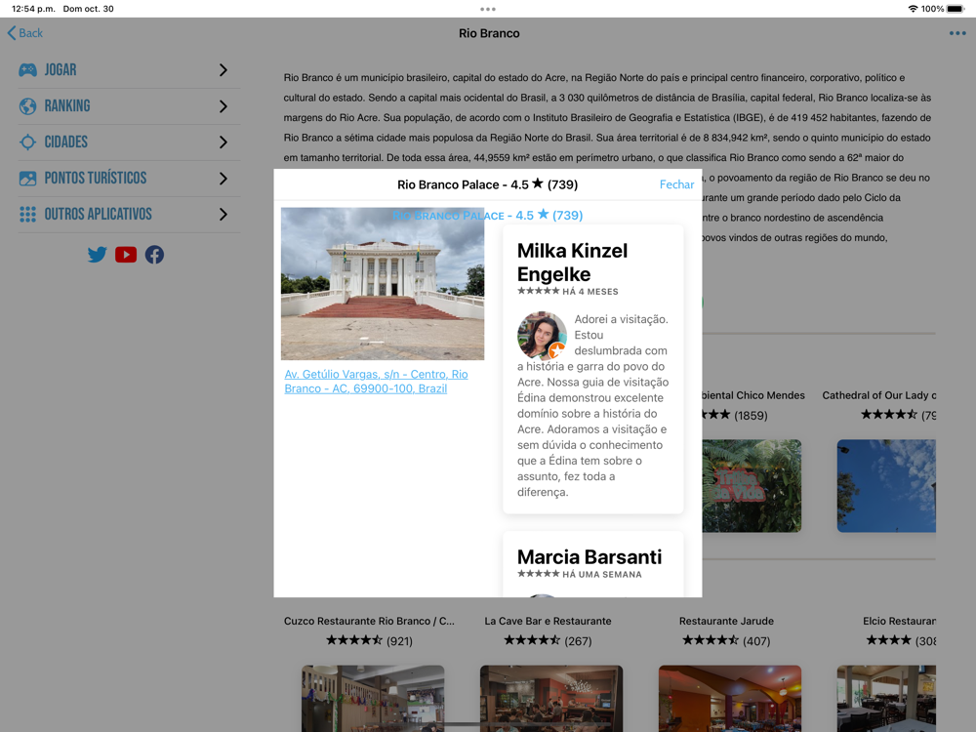Open the Cathedral of Our Lady photo
The height and width of the screenshot is (732, 976).
click(x=886, y=486)
